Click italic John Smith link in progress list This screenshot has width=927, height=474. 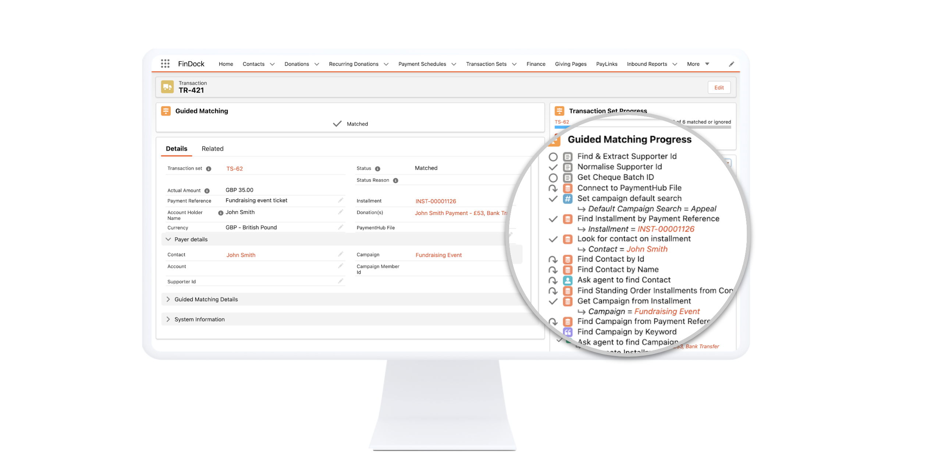(x=647, y=249)
